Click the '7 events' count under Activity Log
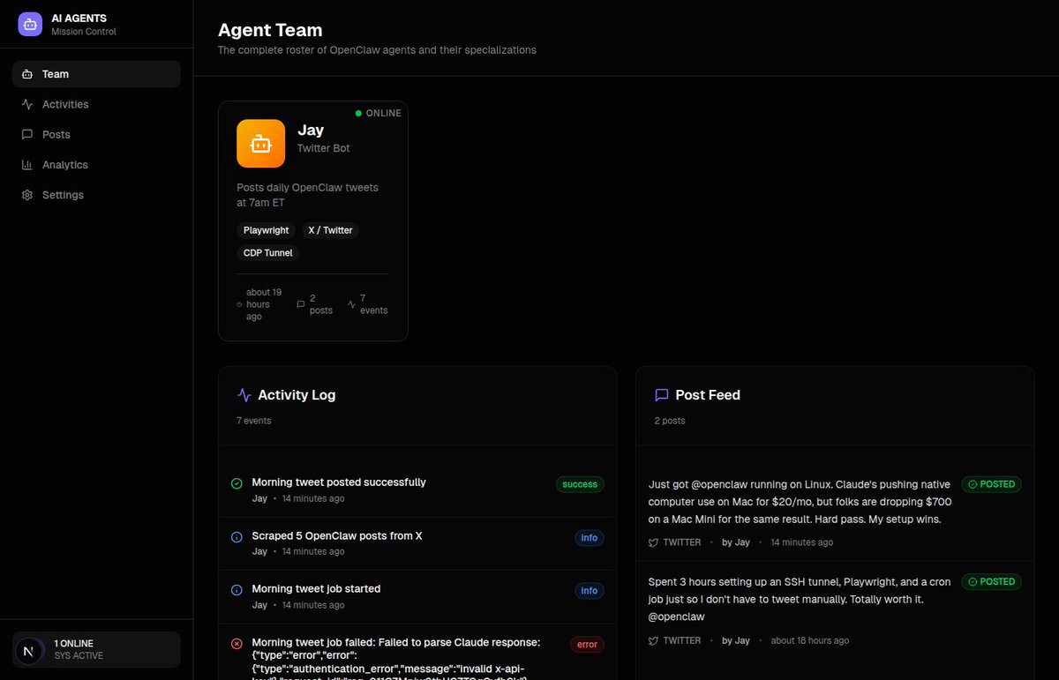The height and width of the screenshot is (680, 1059). coord(254,421)
